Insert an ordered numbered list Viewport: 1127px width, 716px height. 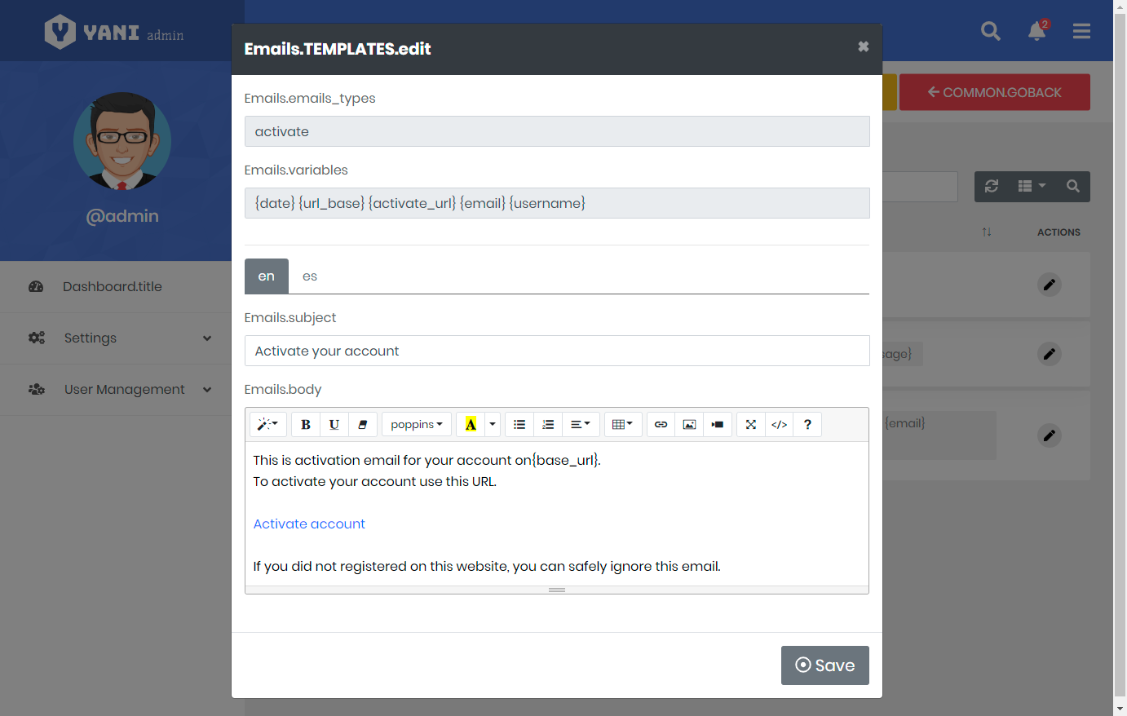click(548, 424)
